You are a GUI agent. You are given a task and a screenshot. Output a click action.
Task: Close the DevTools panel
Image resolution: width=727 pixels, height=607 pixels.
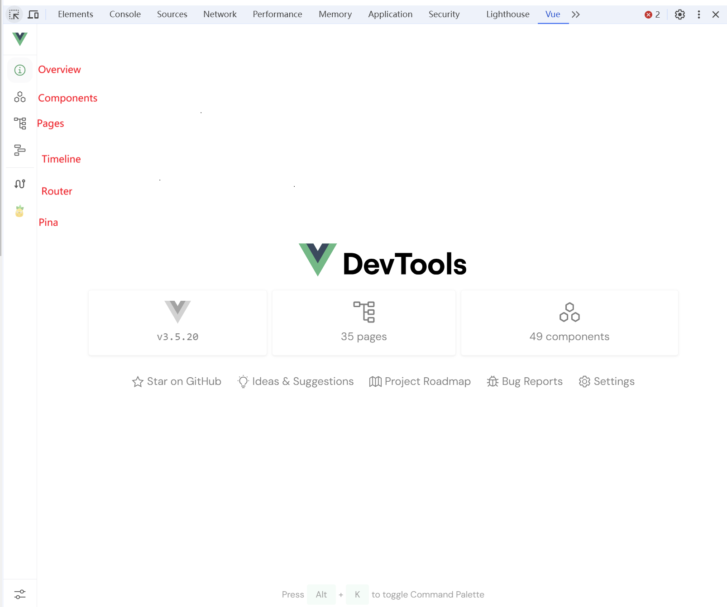click(716, 14)
